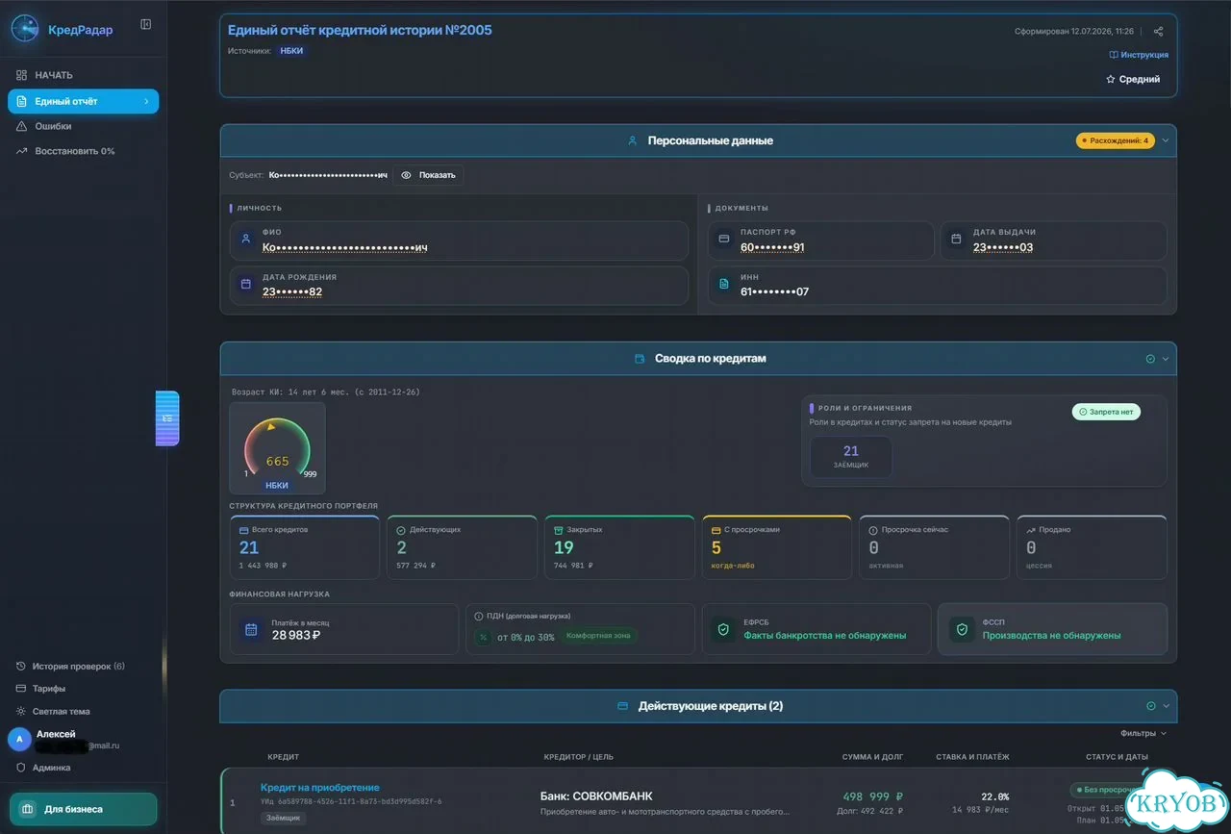
Task: Click the share icon in the report header
Action: click(1158, 31)
